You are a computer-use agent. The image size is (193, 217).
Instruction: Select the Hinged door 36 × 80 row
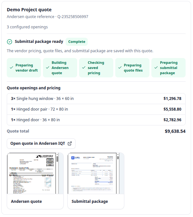pos(96,120)
